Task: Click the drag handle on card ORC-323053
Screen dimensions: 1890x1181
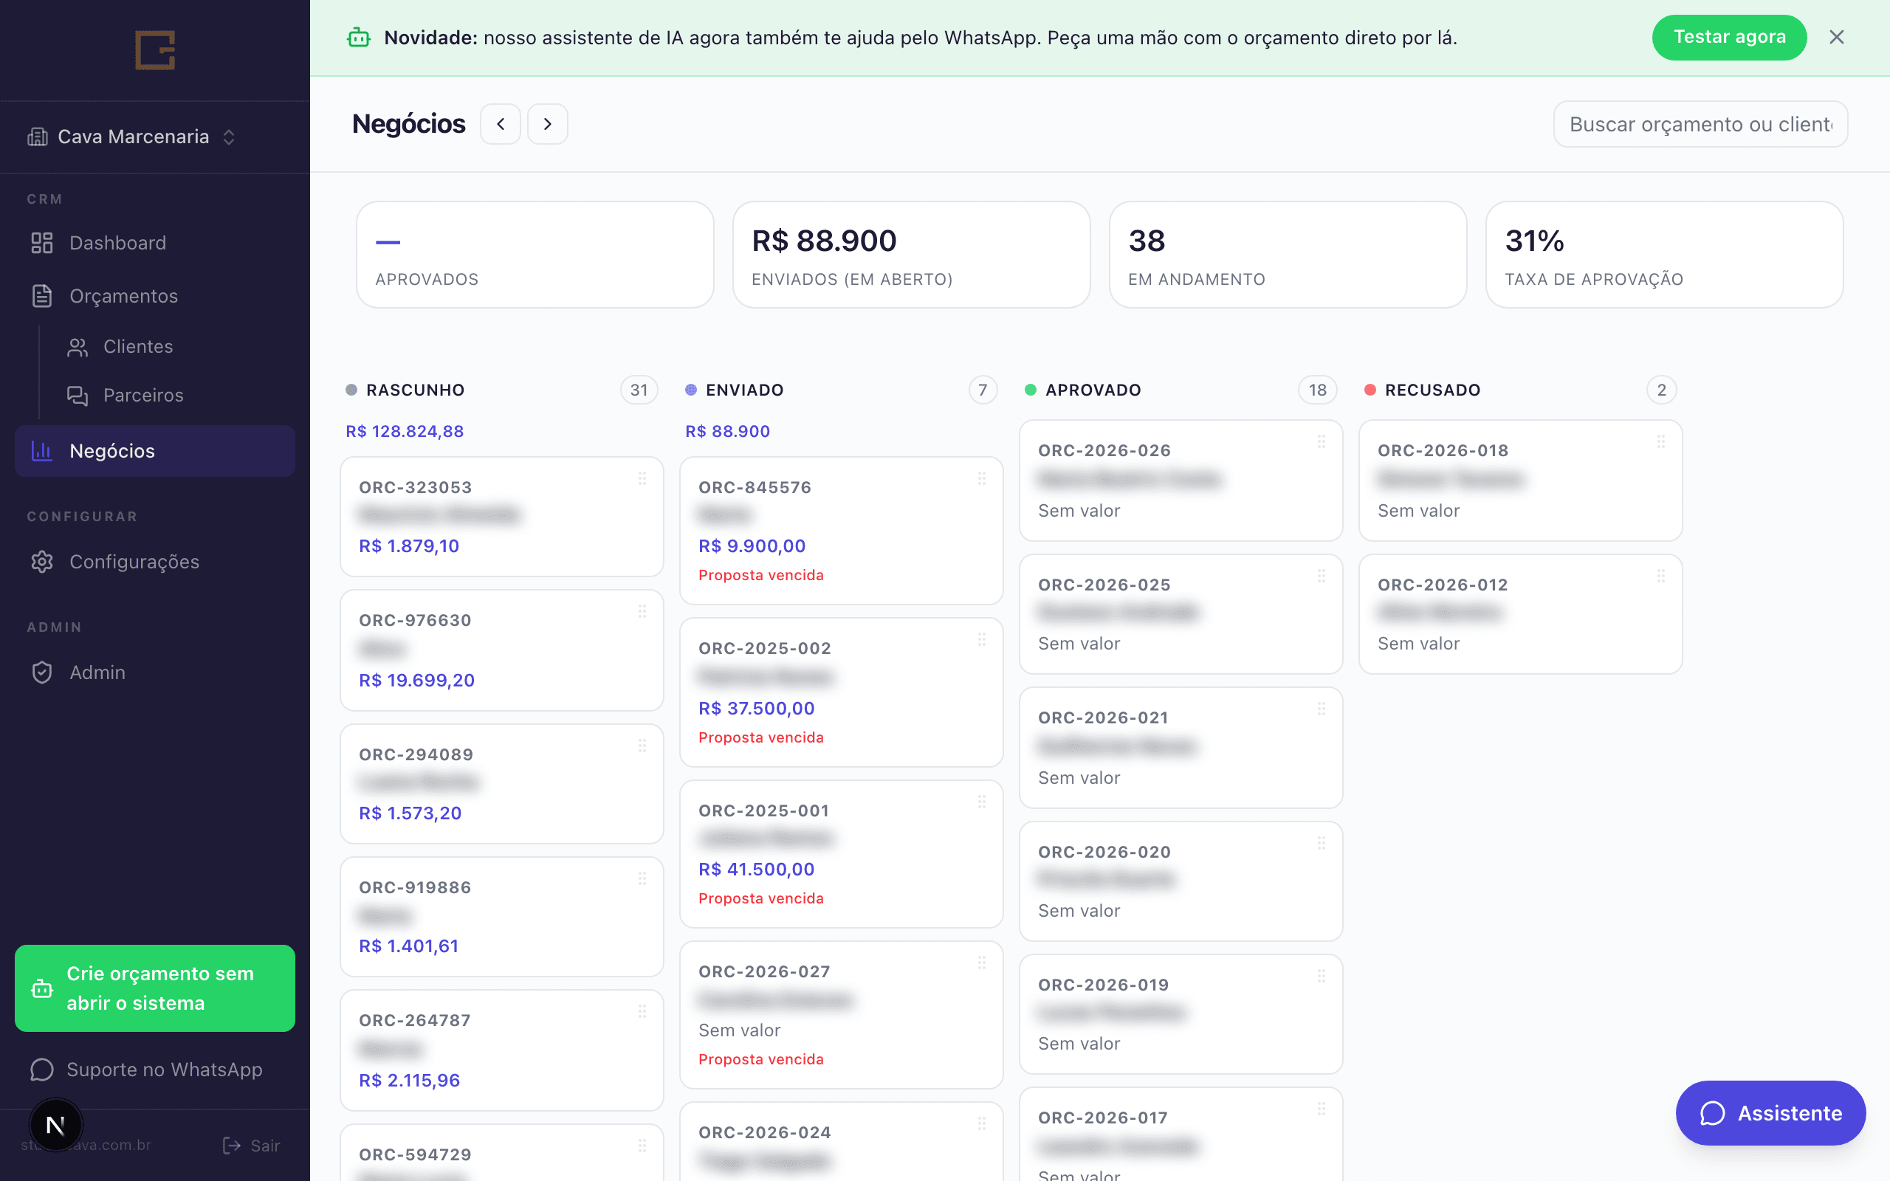Action: tap(642, 478)
